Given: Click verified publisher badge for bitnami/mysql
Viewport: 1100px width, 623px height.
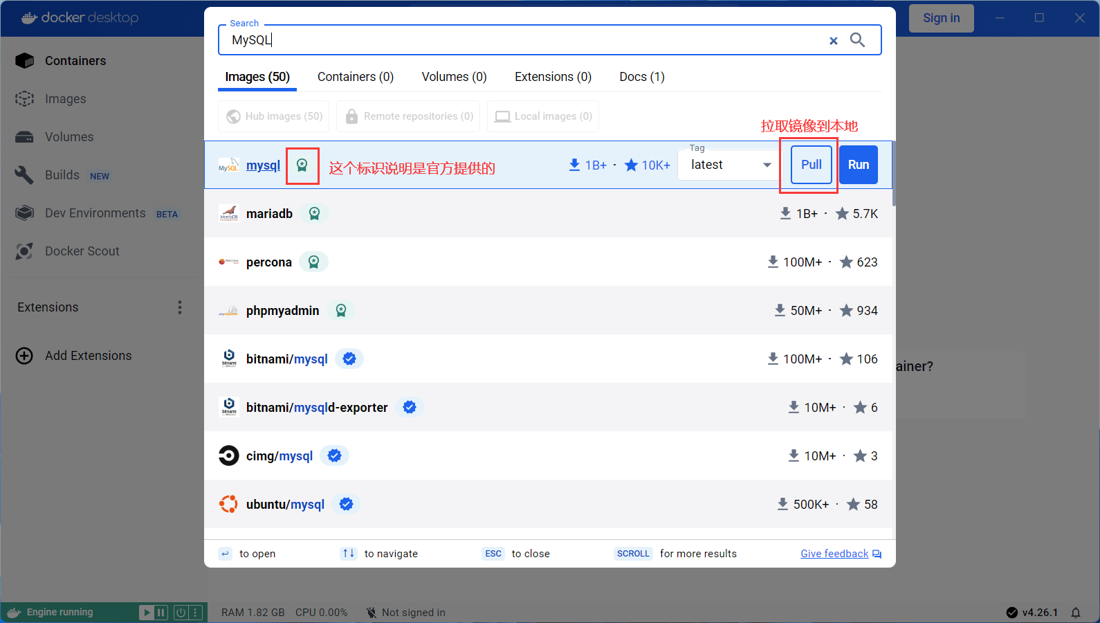Looking at the screenshot, I should point(349,359).
